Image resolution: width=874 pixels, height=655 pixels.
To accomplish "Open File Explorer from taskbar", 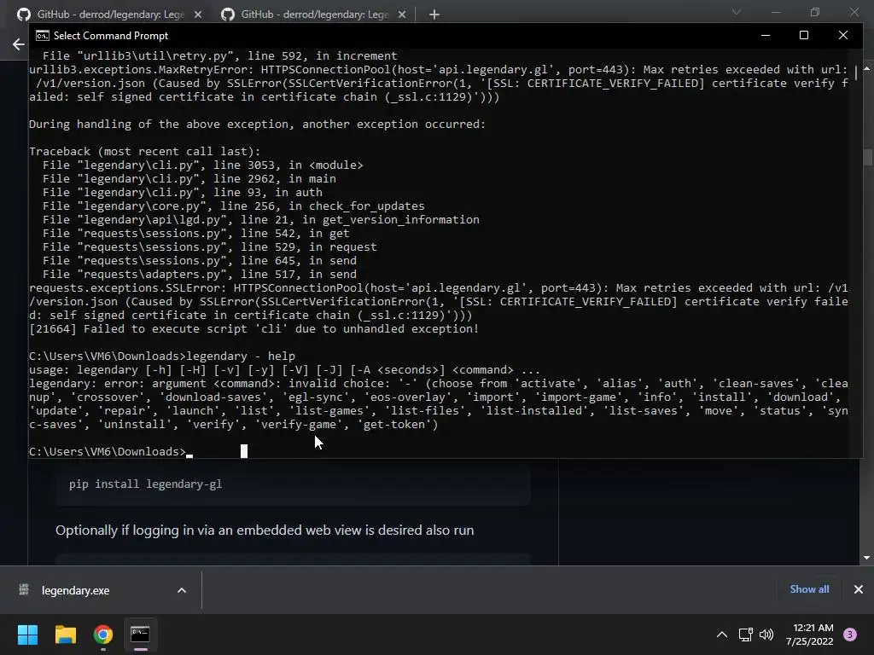I will pyautogui.click(x=65, y=635).
